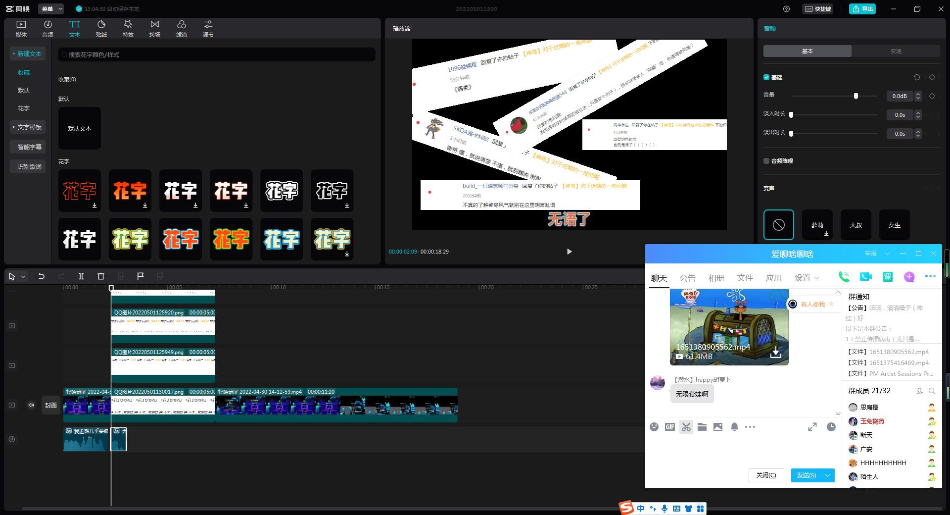The height and width of the screenshot is (515, 950).
Task: Open the 滤镜 filters tab
Action: point(182,29)
